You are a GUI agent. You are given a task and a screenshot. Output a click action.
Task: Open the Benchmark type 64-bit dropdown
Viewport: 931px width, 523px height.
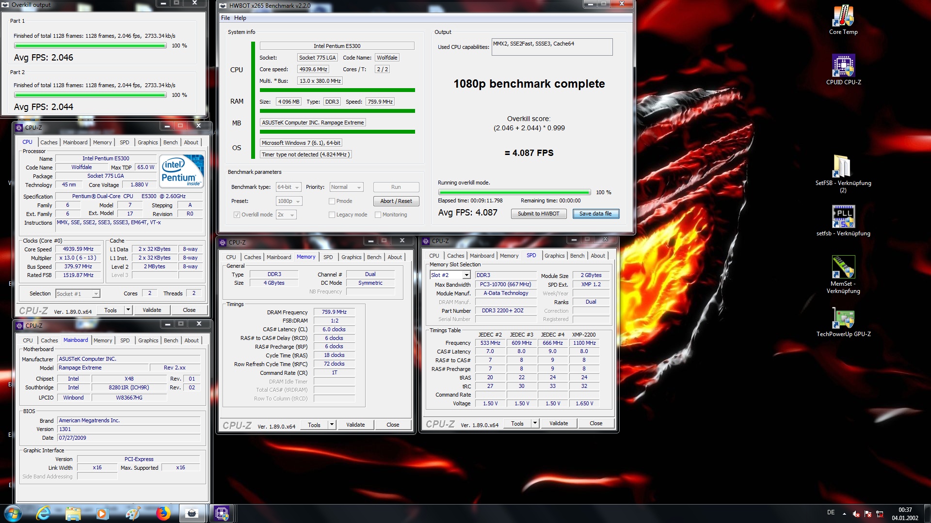(x=289, y=187)
